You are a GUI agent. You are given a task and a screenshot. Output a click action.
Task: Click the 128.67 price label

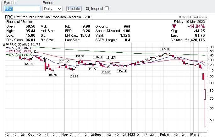(110, 58)
